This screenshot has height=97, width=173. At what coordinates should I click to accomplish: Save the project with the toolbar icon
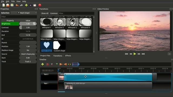[x=12, y=5]
